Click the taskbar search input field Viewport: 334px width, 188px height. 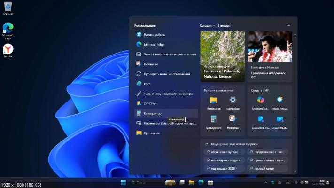(x=147, y=182)
